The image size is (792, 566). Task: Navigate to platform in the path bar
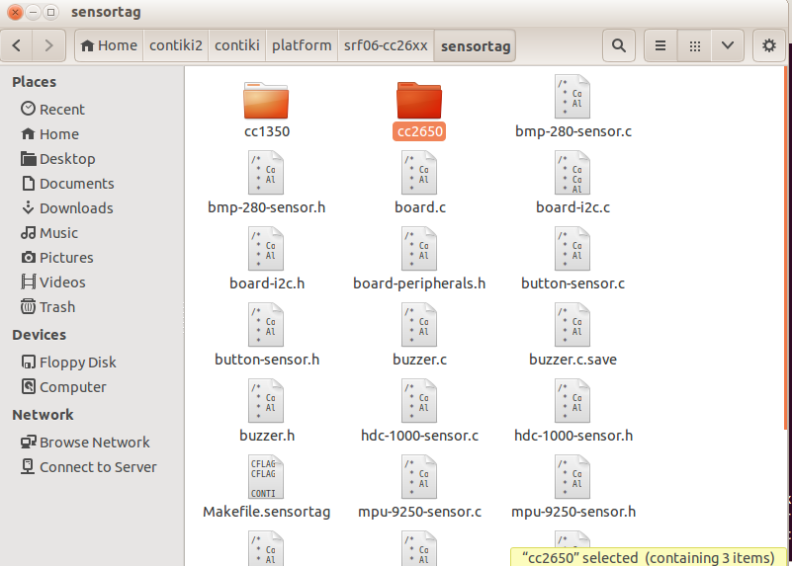coord(302,45)
